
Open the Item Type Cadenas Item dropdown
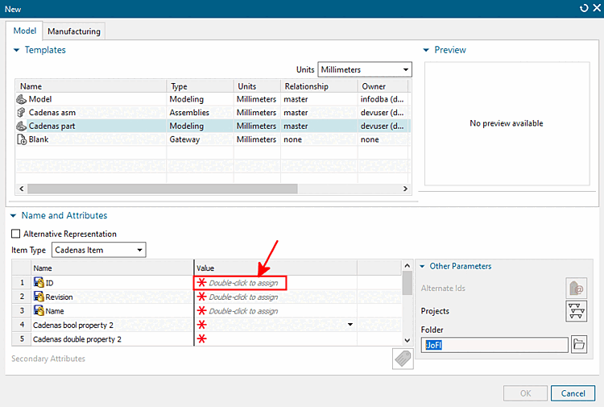pyautogui.click(x=98, y=250)
